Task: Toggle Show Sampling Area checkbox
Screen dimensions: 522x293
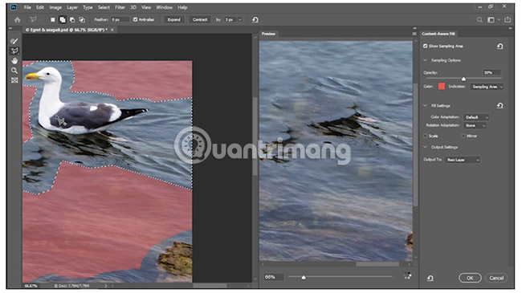Action: coord(425,46)
